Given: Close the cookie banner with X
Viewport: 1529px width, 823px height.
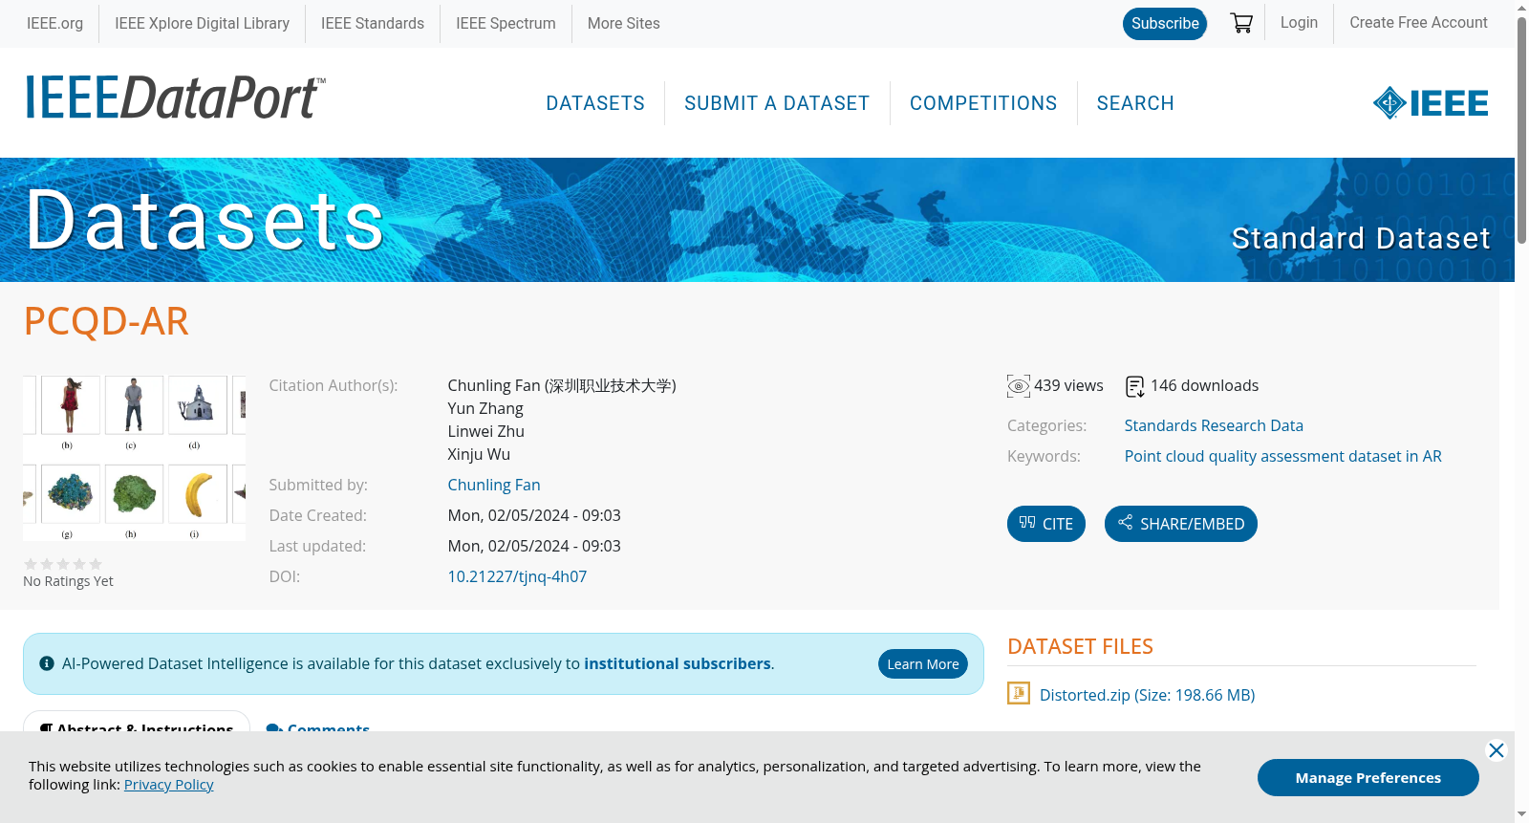Looking at the screenshot, I should (1497, 750).
